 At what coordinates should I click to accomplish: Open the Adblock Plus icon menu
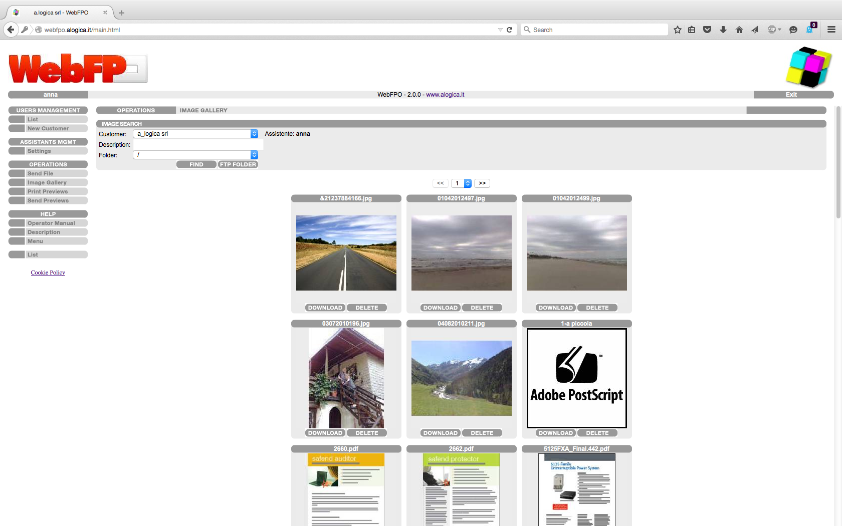774,30
